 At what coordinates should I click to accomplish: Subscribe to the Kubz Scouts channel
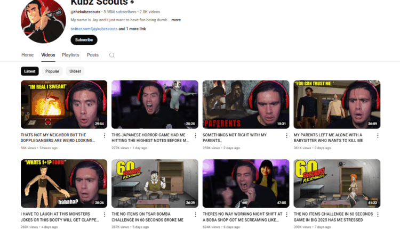(x=84, y=40)
